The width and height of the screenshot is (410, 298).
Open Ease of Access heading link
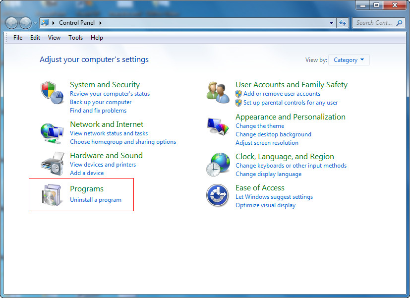tap(260, 188)
